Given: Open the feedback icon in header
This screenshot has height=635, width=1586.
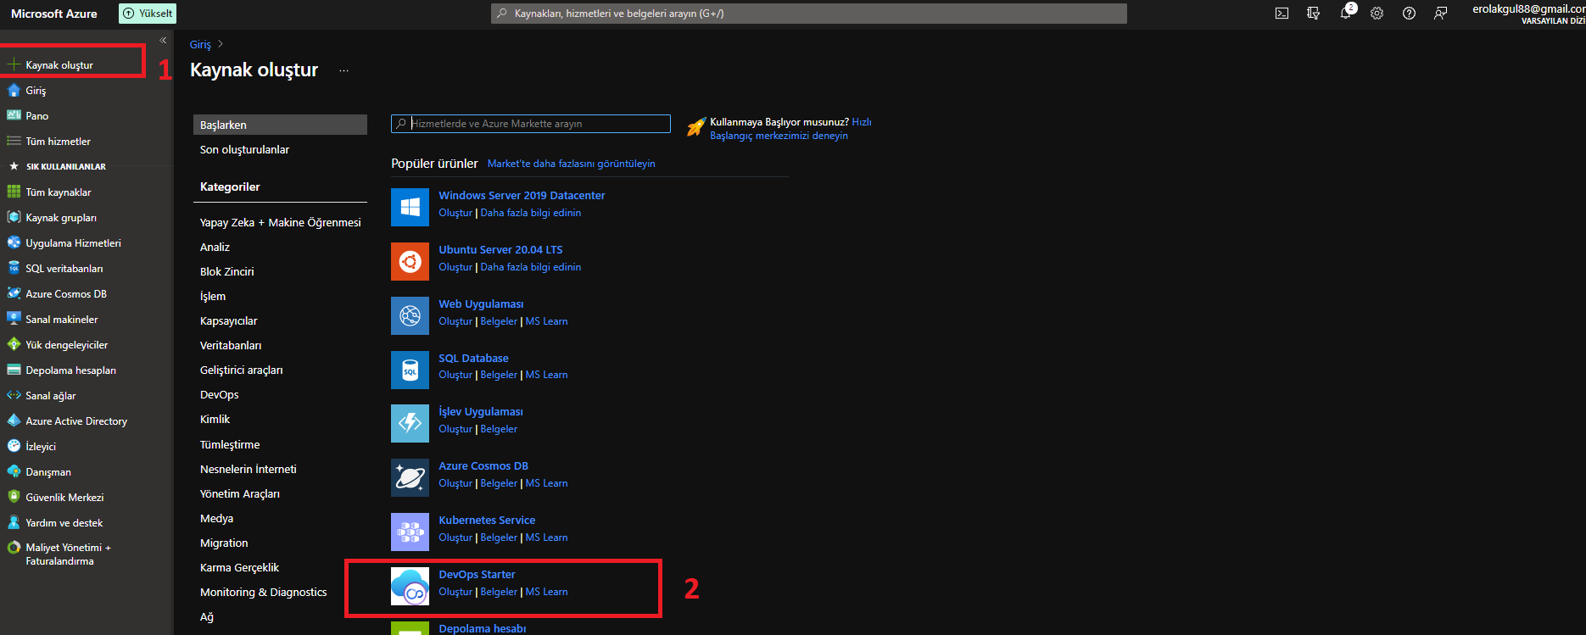Looking at the screenshot, I should 1440,14.
